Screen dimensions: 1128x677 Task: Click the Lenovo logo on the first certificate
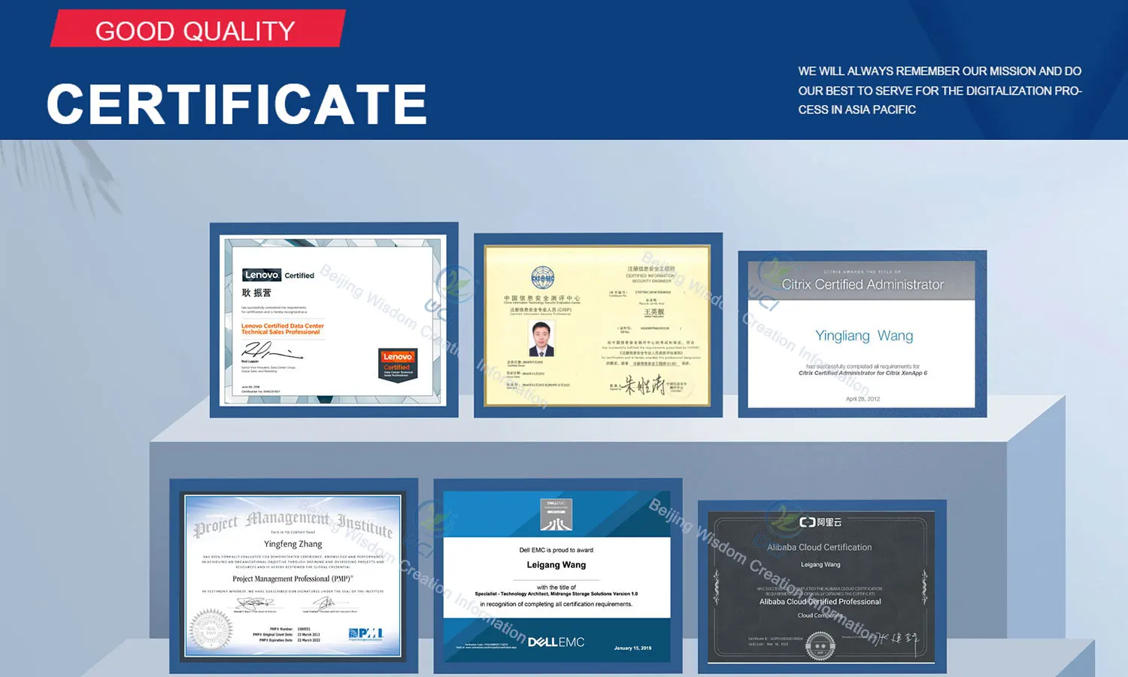pyautogui.click(x=262, y=275)
